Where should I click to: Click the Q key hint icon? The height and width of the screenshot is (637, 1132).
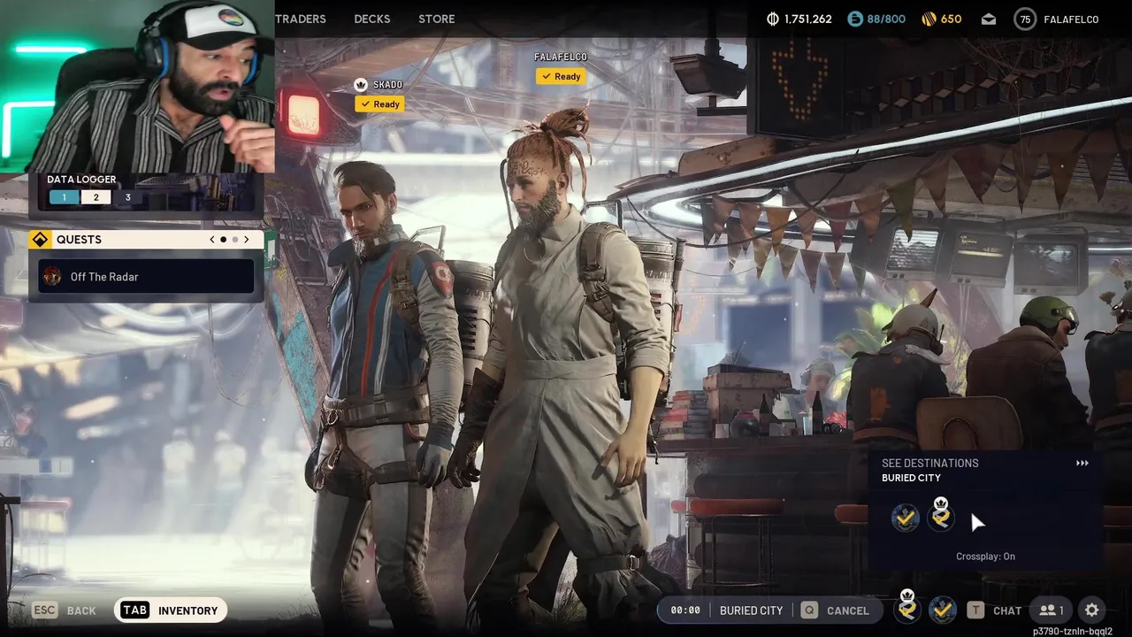coord(809,610)
